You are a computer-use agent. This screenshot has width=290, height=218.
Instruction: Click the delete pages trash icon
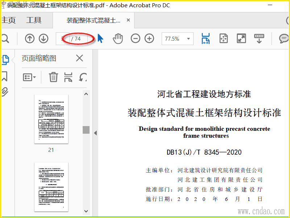pos(53,77)
